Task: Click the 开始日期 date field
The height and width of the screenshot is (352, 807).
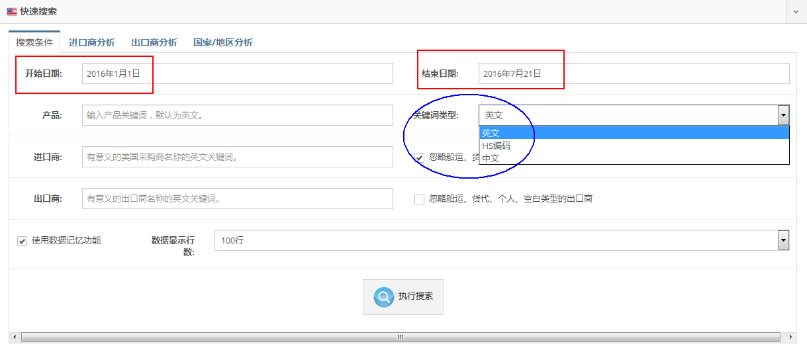Action: pyautogui.click(x=238, y=73)
